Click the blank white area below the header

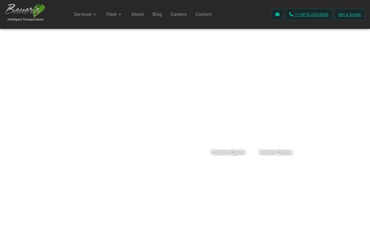pyautogui.click(x=116, y=87)
